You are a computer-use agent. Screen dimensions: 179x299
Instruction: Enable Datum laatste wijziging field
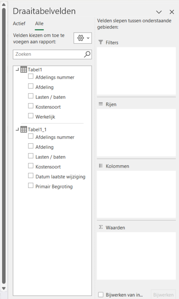[31, 176]
